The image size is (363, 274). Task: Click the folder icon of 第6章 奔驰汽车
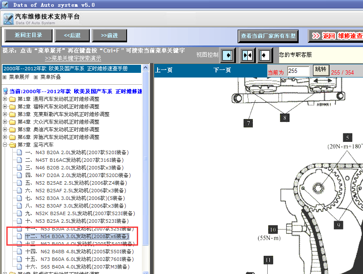pyautogui.click(x=12, y=138)
